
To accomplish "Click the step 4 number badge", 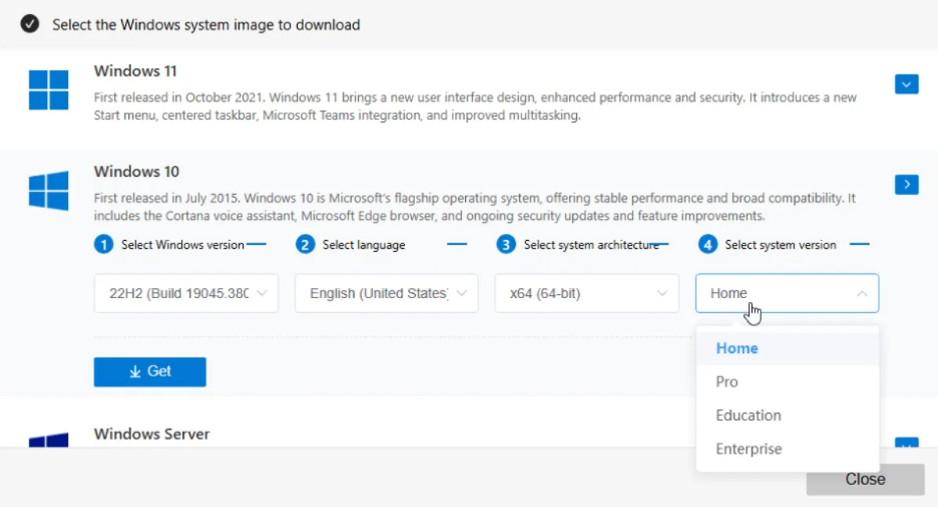I will tap(707, 245).
